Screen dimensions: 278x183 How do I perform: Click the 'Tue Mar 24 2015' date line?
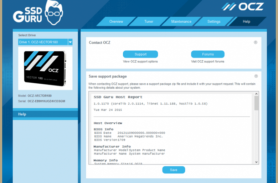point(108,110)
